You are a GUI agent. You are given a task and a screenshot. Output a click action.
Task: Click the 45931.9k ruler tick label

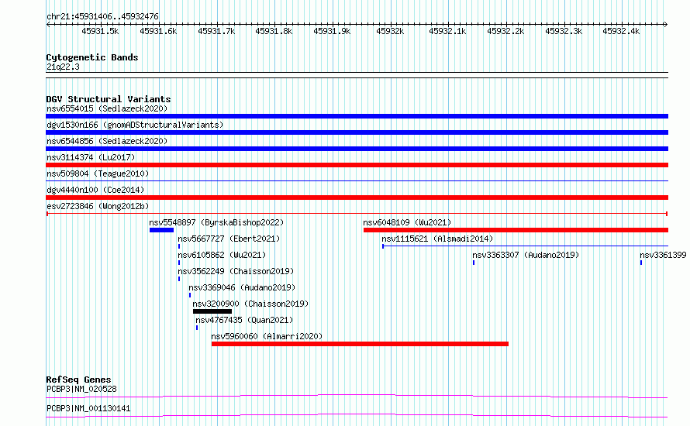pos(333,31)
